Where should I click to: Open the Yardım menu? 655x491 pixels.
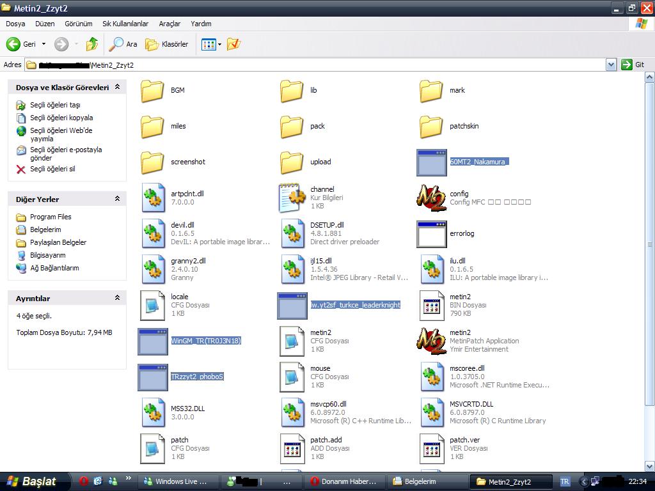pyautogui.click(x=201, y=24)
